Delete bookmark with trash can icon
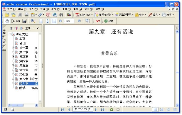Image resolution: width=182 pixels, height=115 pixels. point(11,28)
